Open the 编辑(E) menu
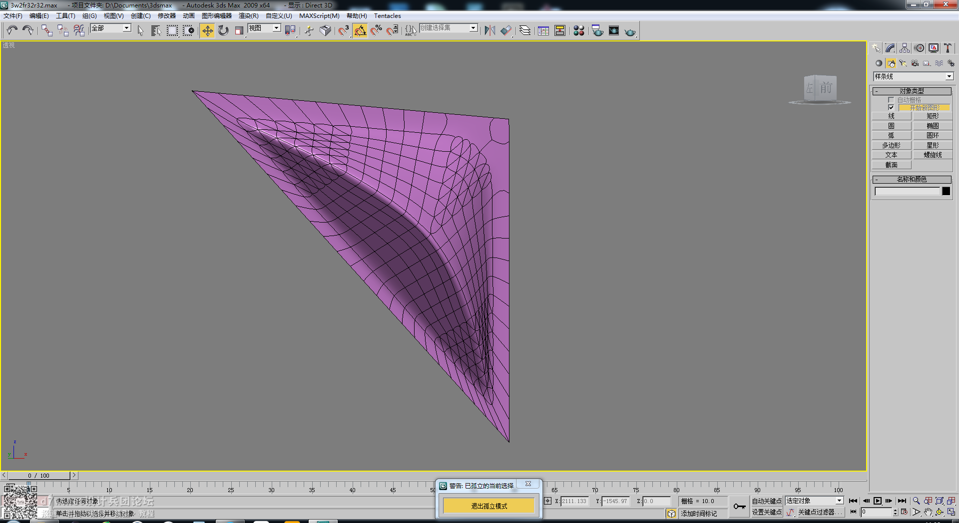959x523 pixels. [x=39, y=16]
